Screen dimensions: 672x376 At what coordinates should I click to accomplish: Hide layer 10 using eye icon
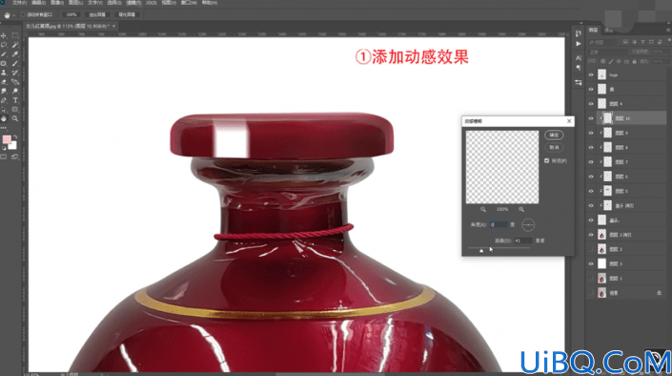point(591,118)
